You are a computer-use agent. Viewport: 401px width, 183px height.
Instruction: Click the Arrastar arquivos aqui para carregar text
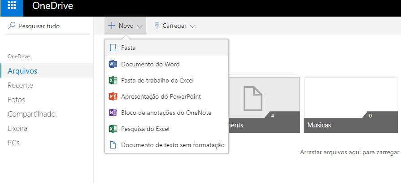point(349,152)
